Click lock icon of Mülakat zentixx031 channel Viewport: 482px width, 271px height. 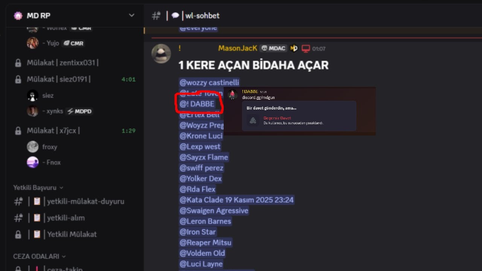coord(18,63)
